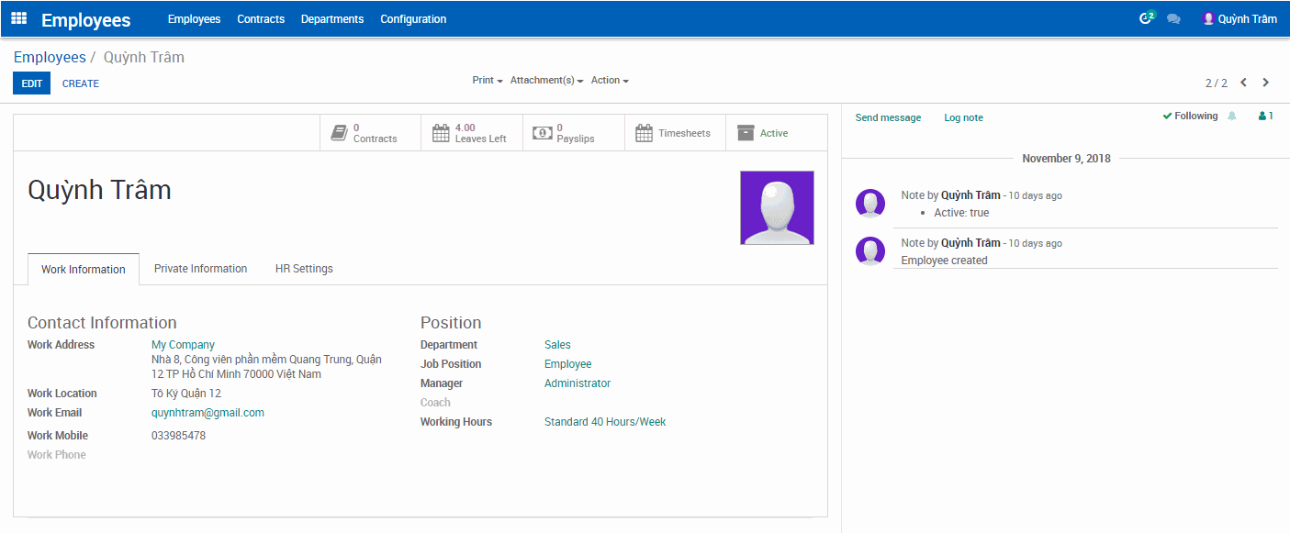Open the Print dropdown
The image size is (1290, 533).
pos(486,80)
